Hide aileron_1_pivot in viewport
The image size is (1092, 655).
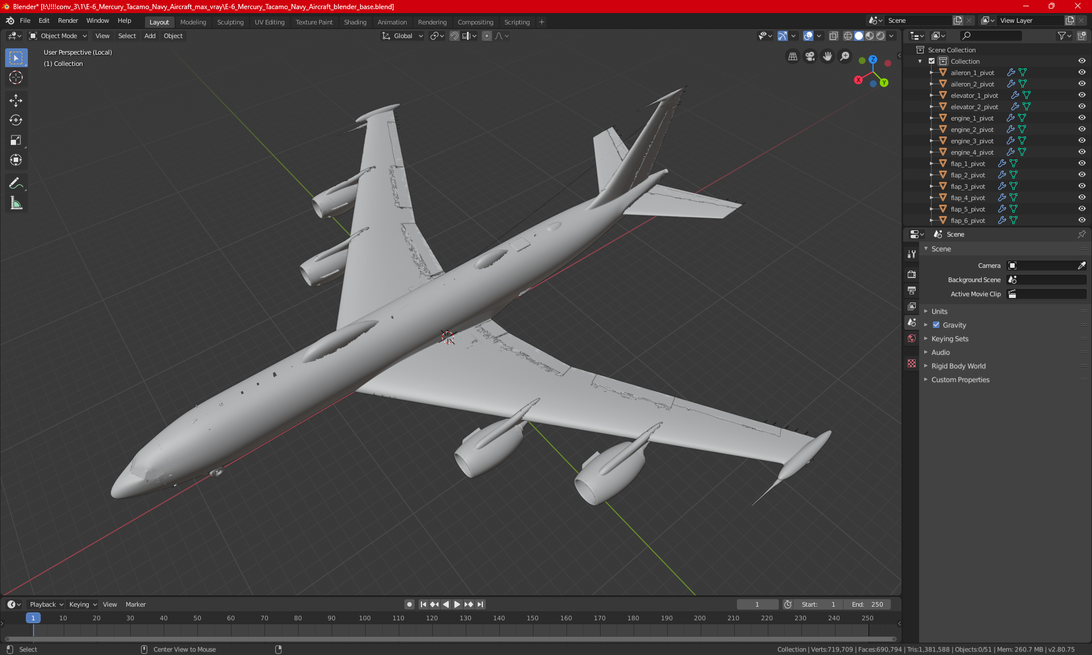point(1082,73)
